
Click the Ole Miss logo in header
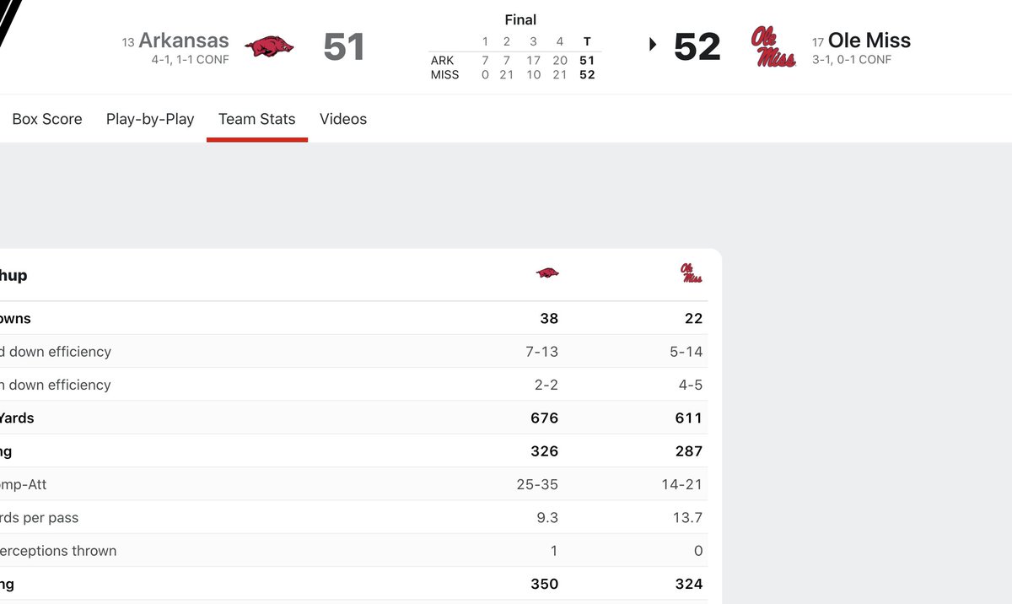(x=773, y=46)
